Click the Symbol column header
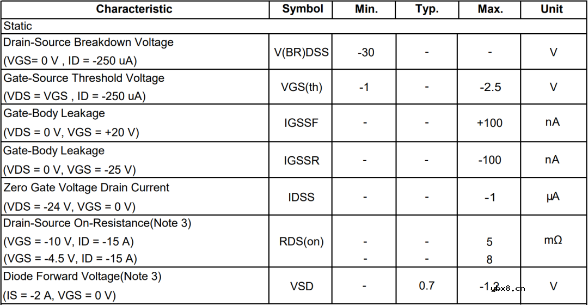 pos(303,9)
